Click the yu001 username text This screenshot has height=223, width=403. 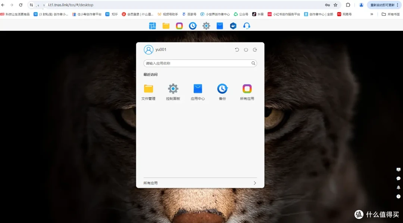click(x=161, y=49)
